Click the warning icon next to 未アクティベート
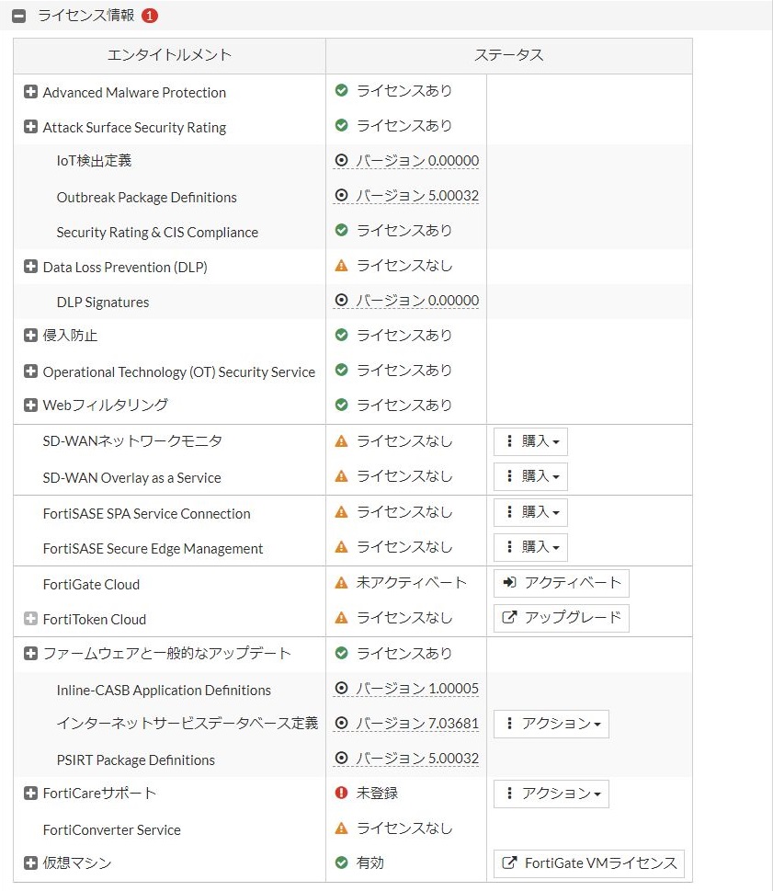 [x=341, y=582]
